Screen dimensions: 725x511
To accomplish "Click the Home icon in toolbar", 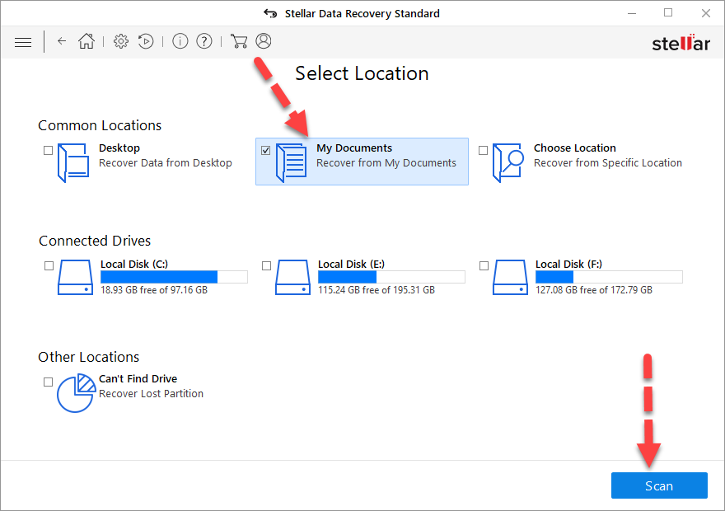I will [x=87, y=41].
